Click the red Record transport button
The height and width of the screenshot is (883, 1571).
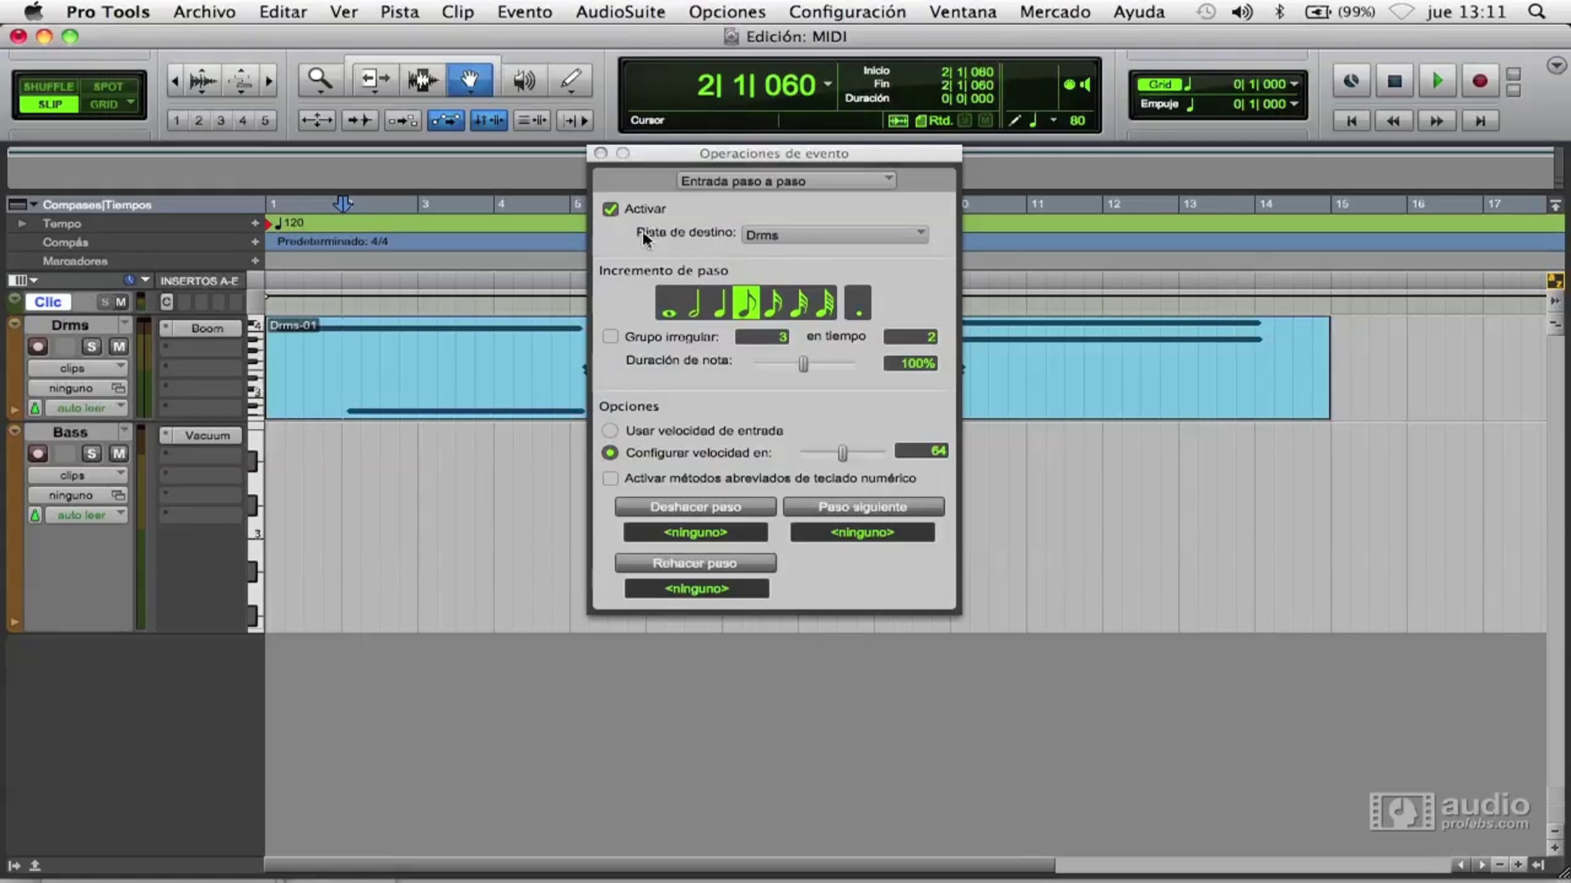pos(1479,81)
